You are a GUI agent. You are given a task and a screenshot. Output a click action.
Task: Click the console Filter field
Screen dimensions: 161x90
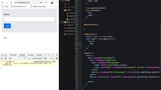point(29,58)
